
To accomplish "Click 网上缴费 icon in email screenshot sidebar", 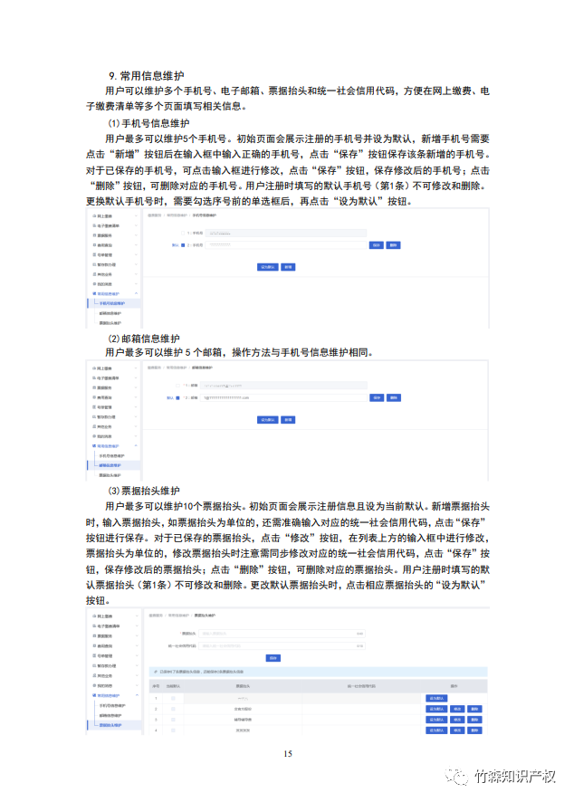I will click(94, 368).
